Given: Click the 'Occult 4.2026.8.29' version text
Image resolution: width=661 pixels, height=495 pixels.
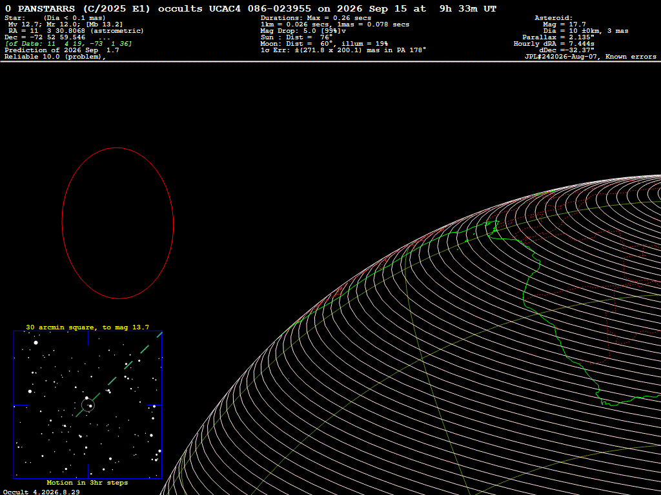Looking at the screenshot, I should click(42, 492).
